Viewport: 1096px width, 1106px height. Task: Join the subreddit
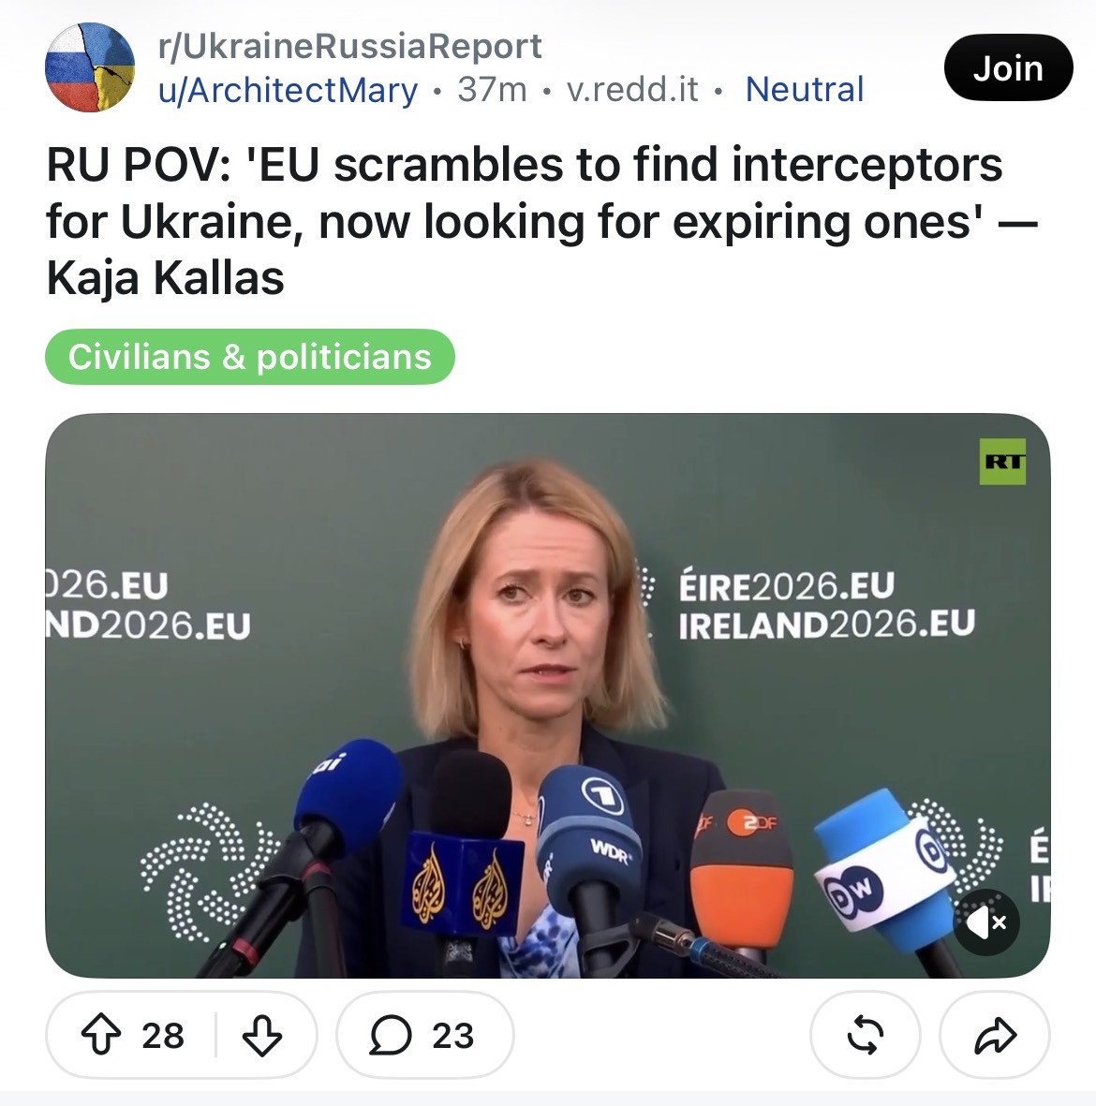tap(1009, 67)
